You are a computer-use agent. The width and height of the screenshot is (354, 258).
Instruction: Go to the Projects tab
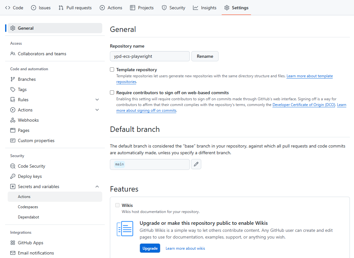142,8
